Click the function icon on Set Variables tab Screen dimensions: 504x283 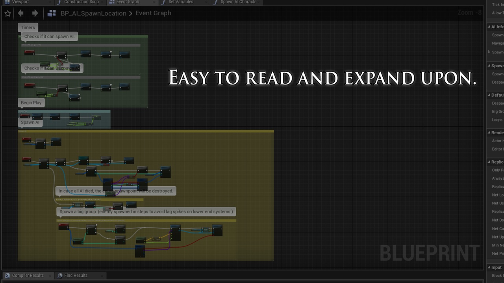point(163,2)
